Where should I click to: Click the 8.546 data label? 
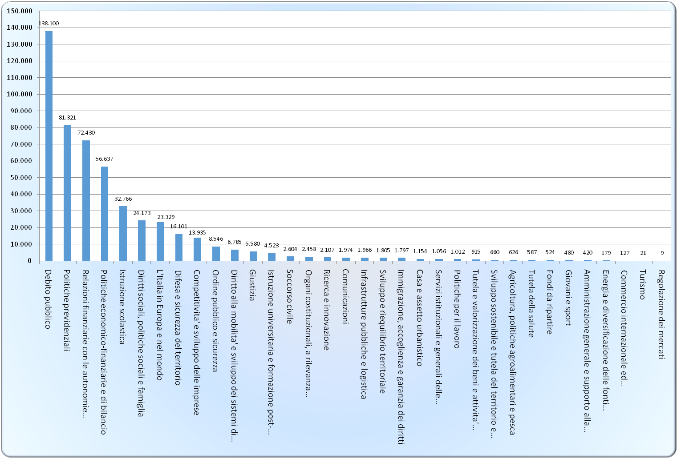tap(216, 239)
